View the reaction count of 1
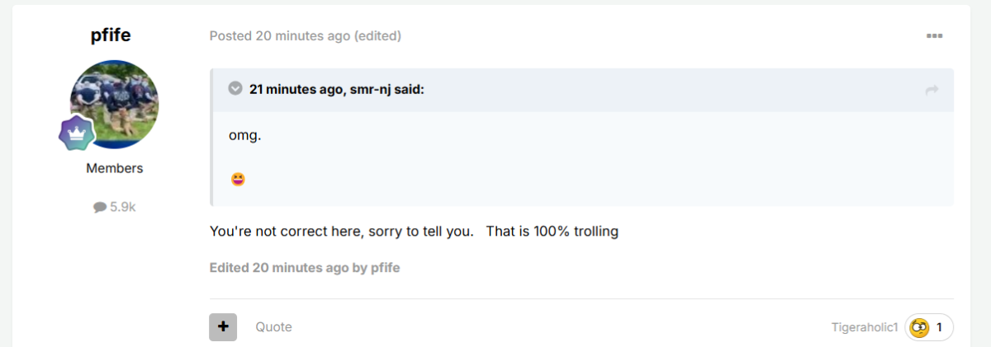 pos(939,328)
